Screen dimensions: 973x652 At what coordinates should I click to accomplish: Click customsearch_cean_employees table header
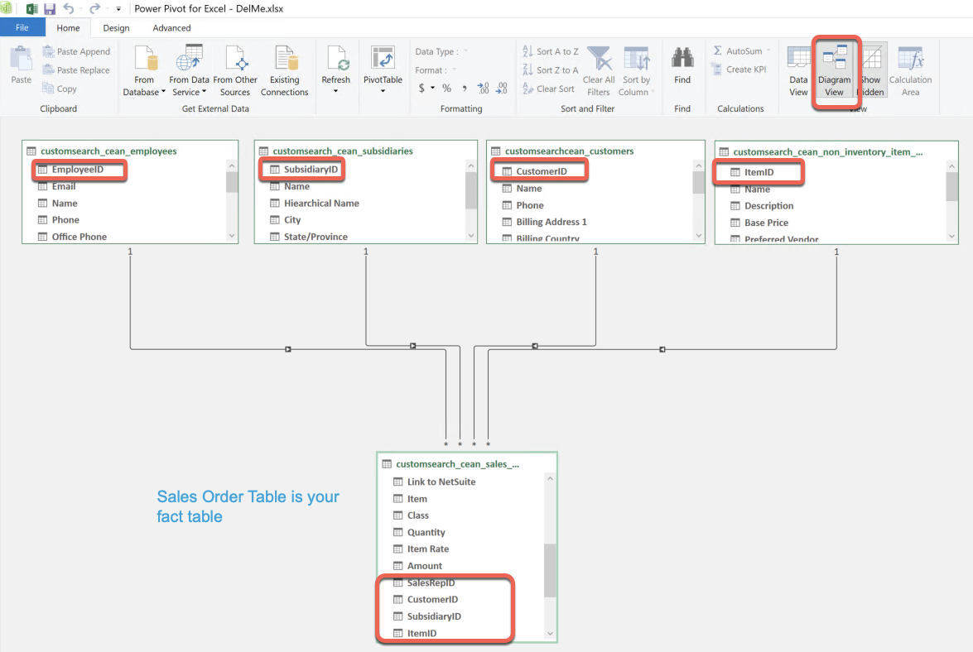(x=108, y=151)
